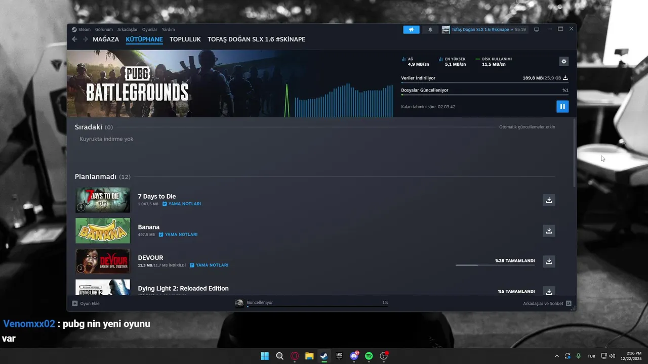Click the Sıradaki (0) section header

coord(94,127)
